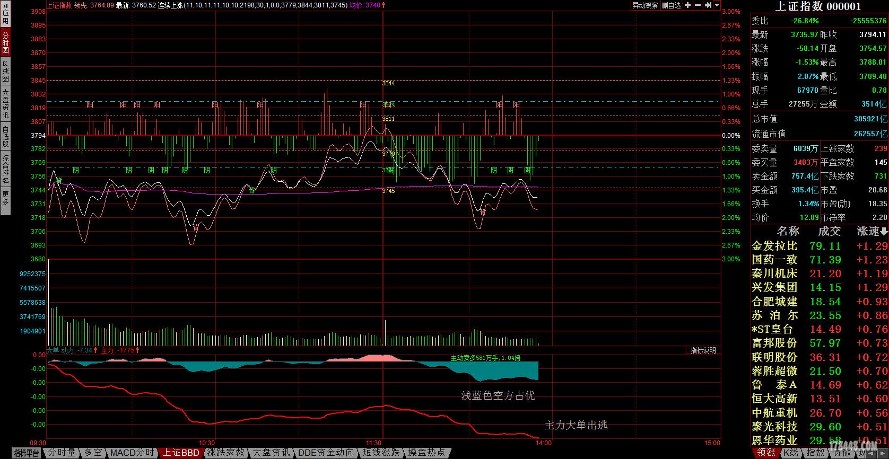Open the 指标平台 panel
The width and height of the screenshot is (889, 459).
(26, 453)
